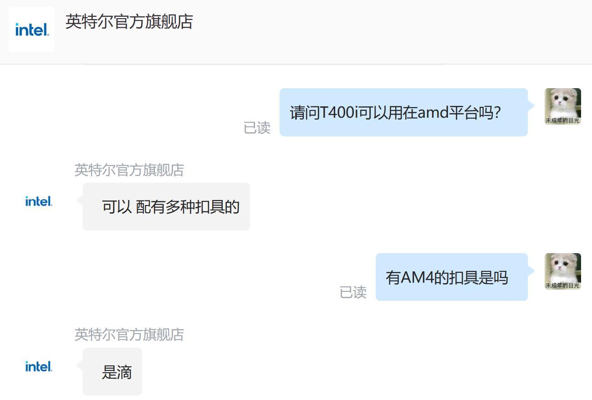Viewport: 592px width, 400px height.
Task: Click Intel avatar next to 可以 配有多种扣具的
Action: tap(39, 201)
